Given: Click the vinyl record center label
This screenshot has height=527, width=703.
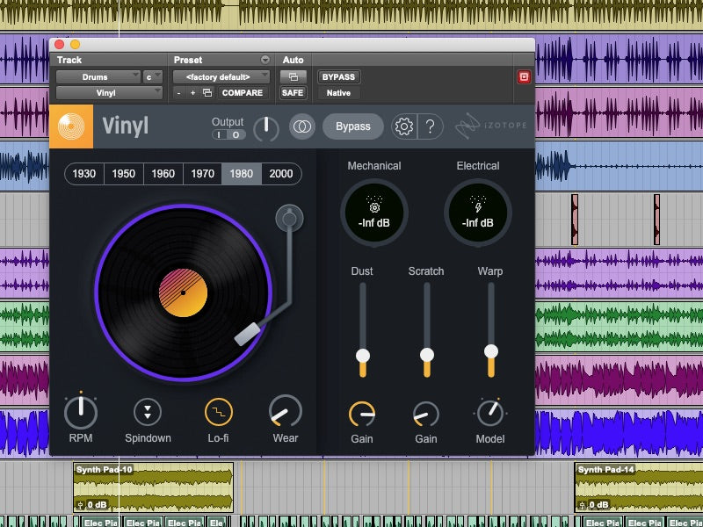Looking at the screenshot, I should tap(183, 292).
